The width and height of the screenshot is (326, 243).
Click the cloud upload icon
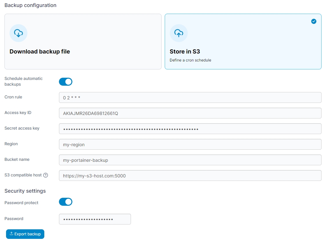[x=179, y=33]
